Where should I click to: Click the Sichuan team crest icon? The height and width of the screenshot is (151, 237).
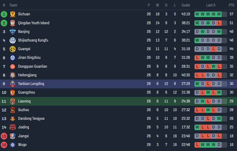(x=12, y=14)
